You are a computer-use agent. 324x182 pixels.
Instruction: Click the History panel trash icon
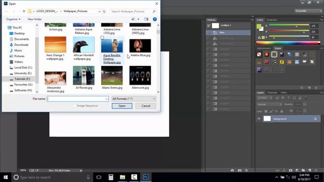click(x=247, y=170)
